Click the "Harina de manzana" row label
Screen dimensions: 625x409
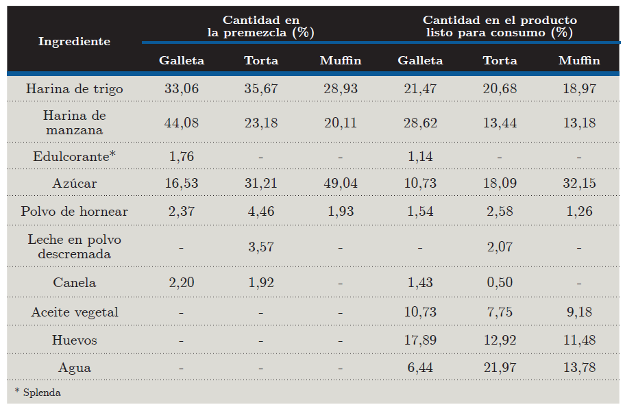[x=74, y=123]
